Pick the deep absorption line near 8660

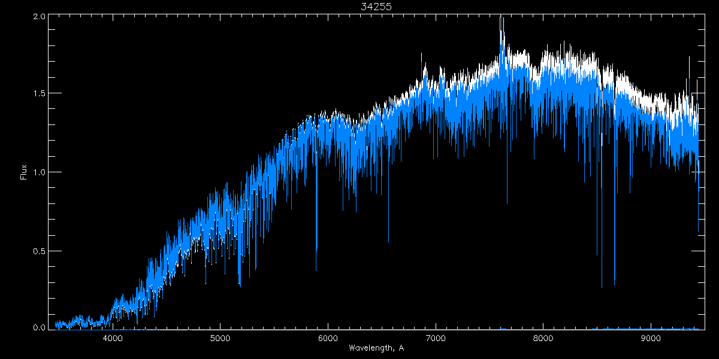point(614,284)
